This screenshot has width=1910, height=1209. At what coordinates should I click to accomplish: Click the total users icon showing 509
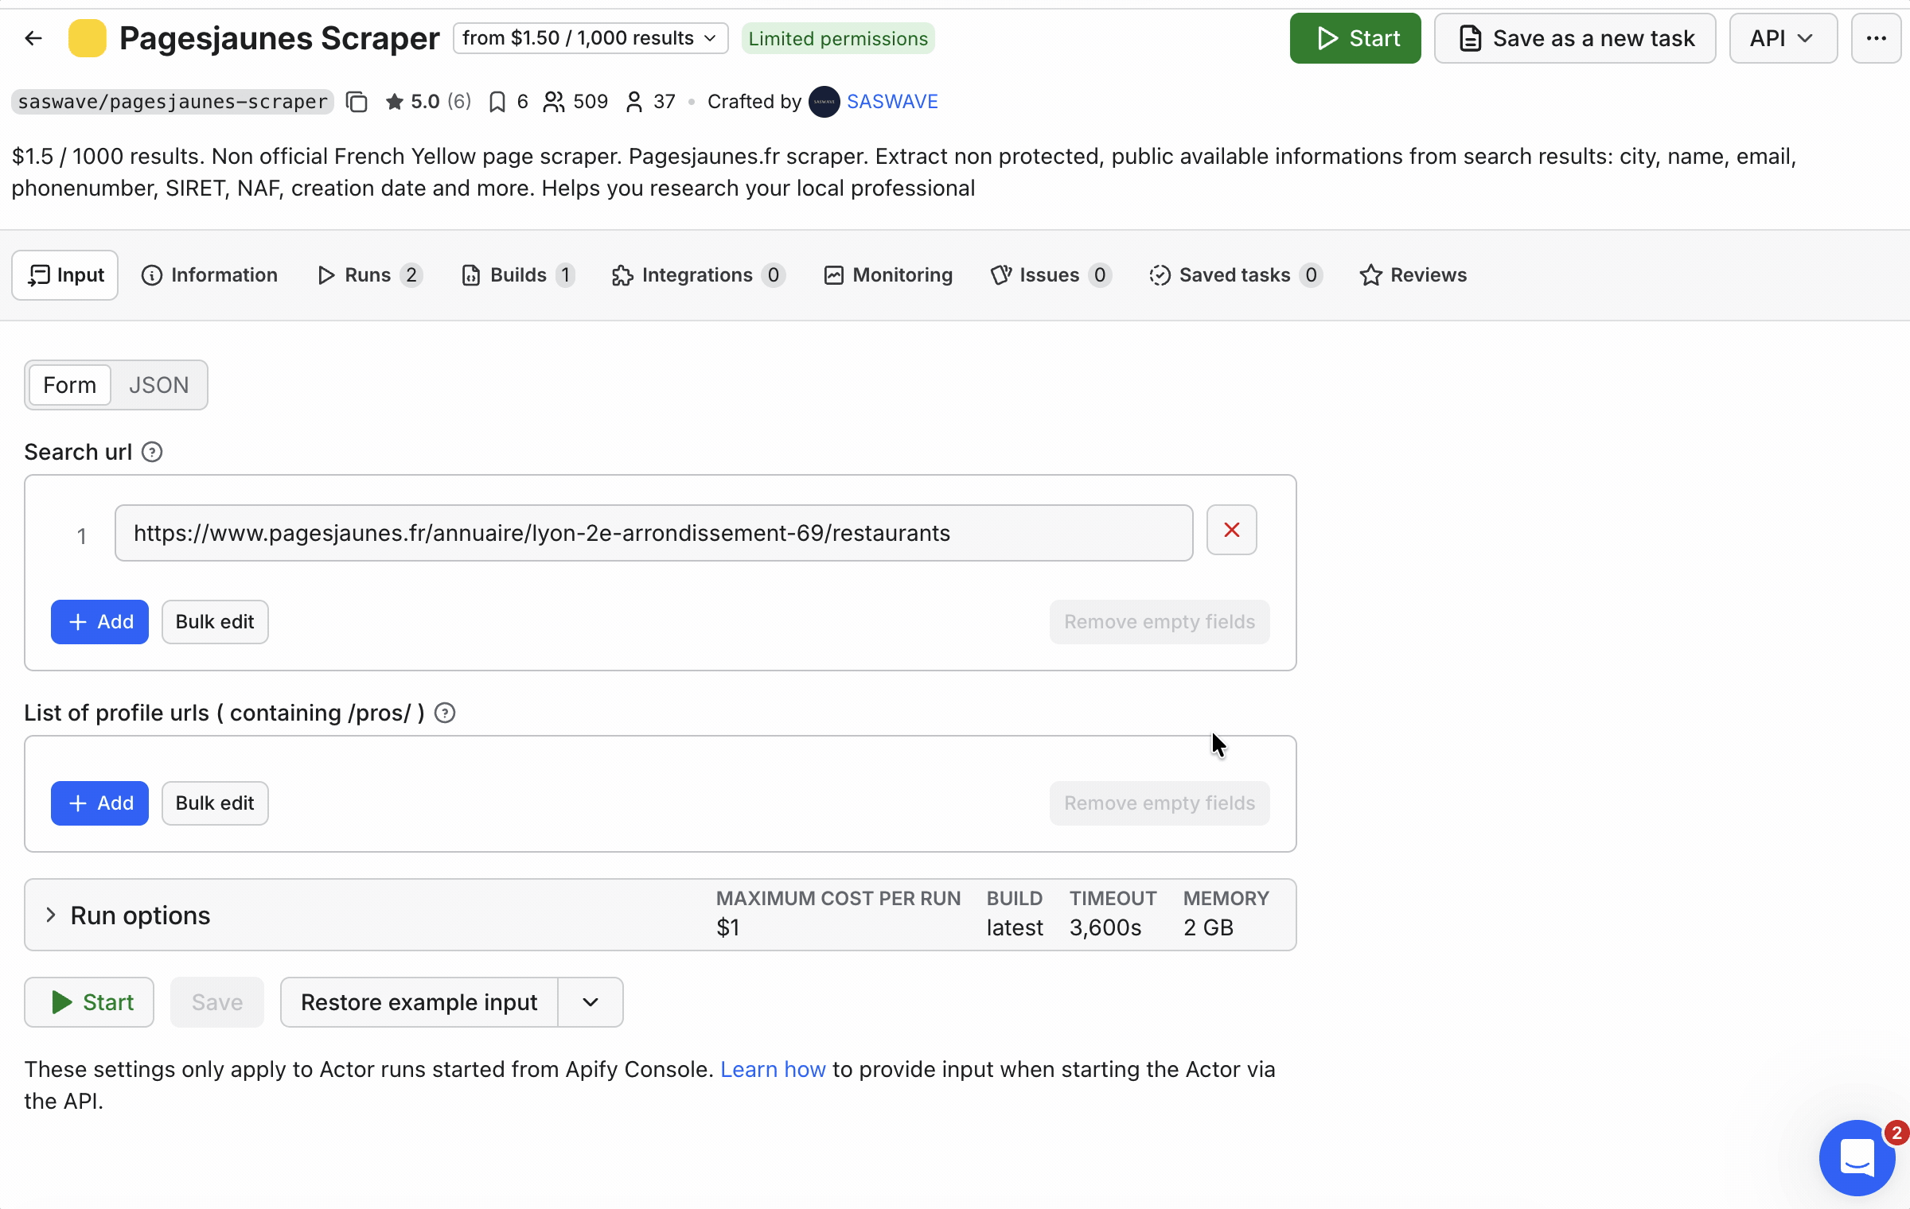pyautogui.click(x=554, y=102)
